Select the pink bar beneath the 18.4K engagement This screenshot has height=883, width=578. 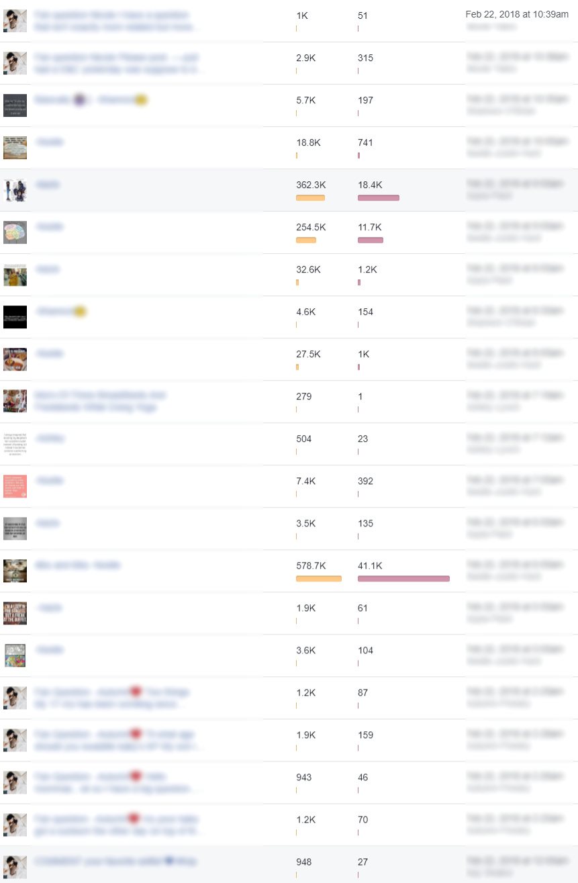(x=379, y=197)
